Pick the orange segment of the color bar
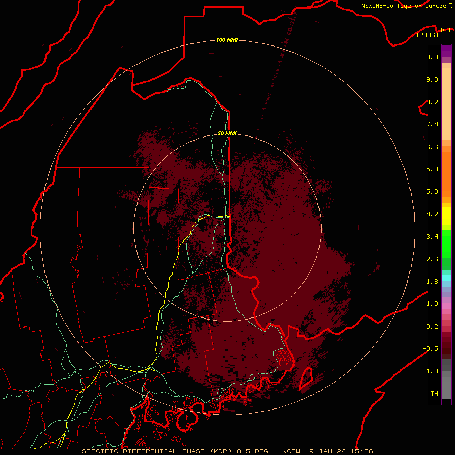Viewport: 455px width, 455px height. coord(446,175)
